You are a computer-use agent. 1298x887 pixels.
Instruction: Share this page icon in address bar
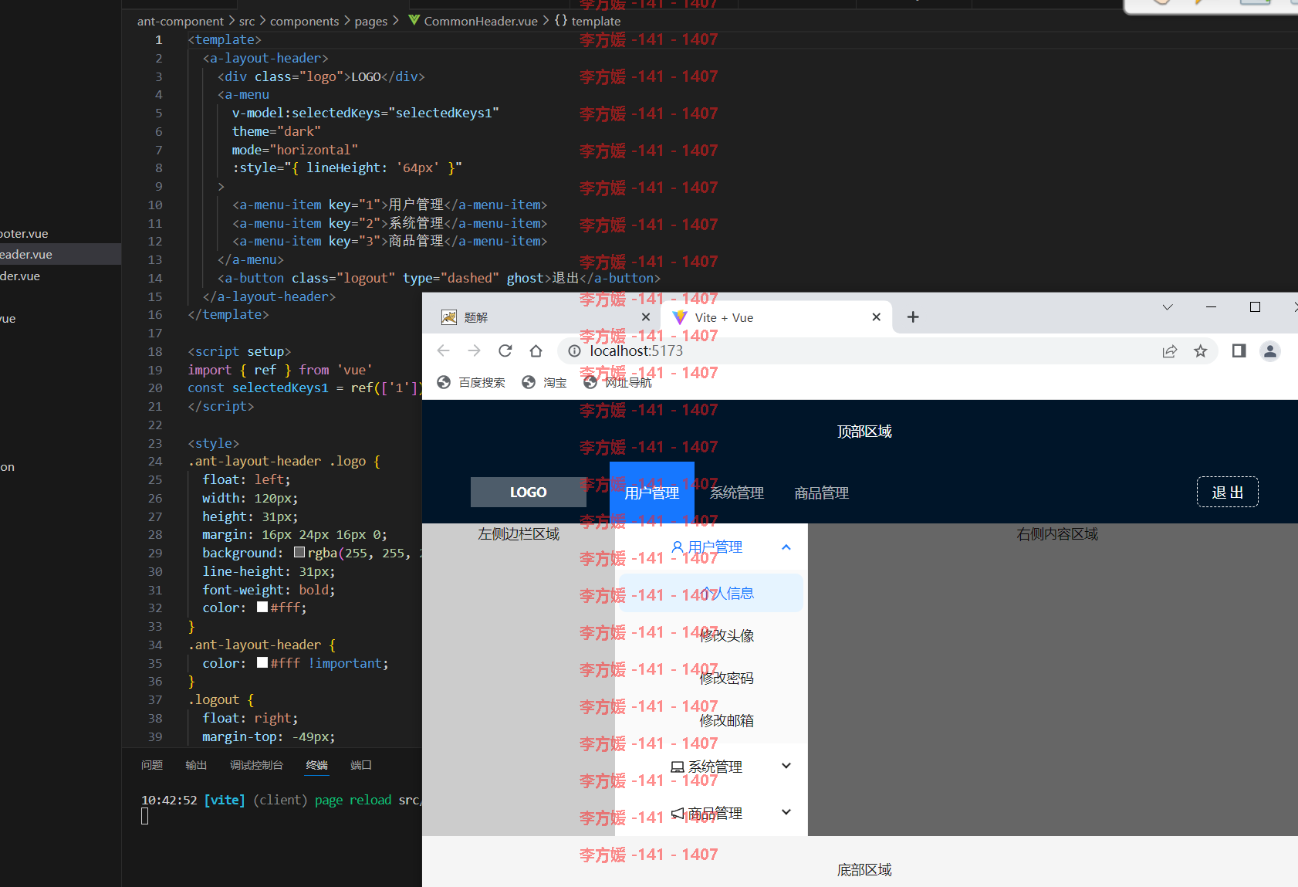coord(1170,351)
